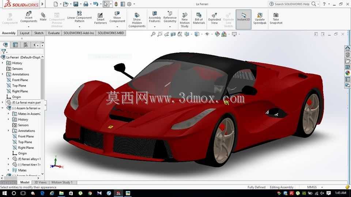Open PropertyManager tab in left panel
The image size is (351, 197).
click(15, 45)
